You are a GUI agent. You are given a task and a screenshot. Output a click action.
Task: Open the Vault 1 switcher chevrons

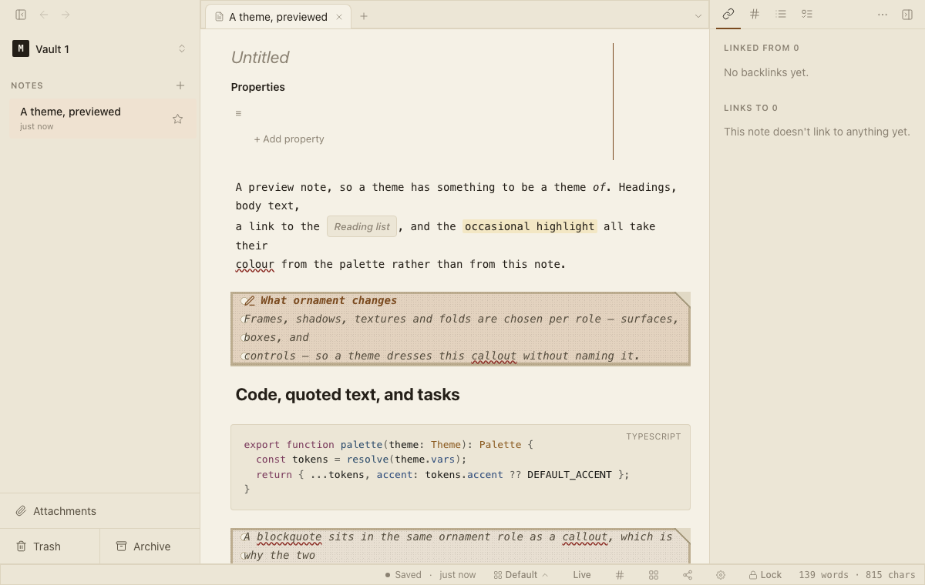[x=182, y=48]
